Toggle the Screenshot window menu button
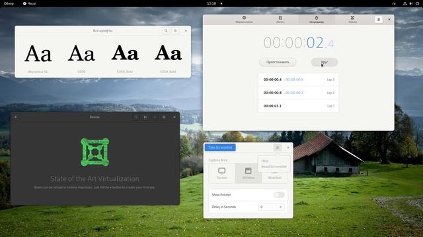Viewport: 423px width, 237px height. tap(278, 147)
